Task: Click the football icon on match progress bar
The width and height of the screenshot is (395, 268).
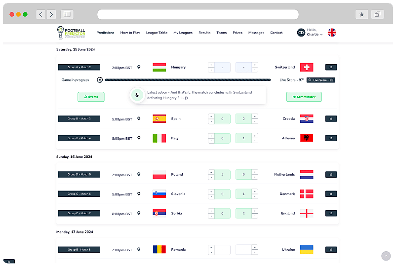Action: pos(100,80)
